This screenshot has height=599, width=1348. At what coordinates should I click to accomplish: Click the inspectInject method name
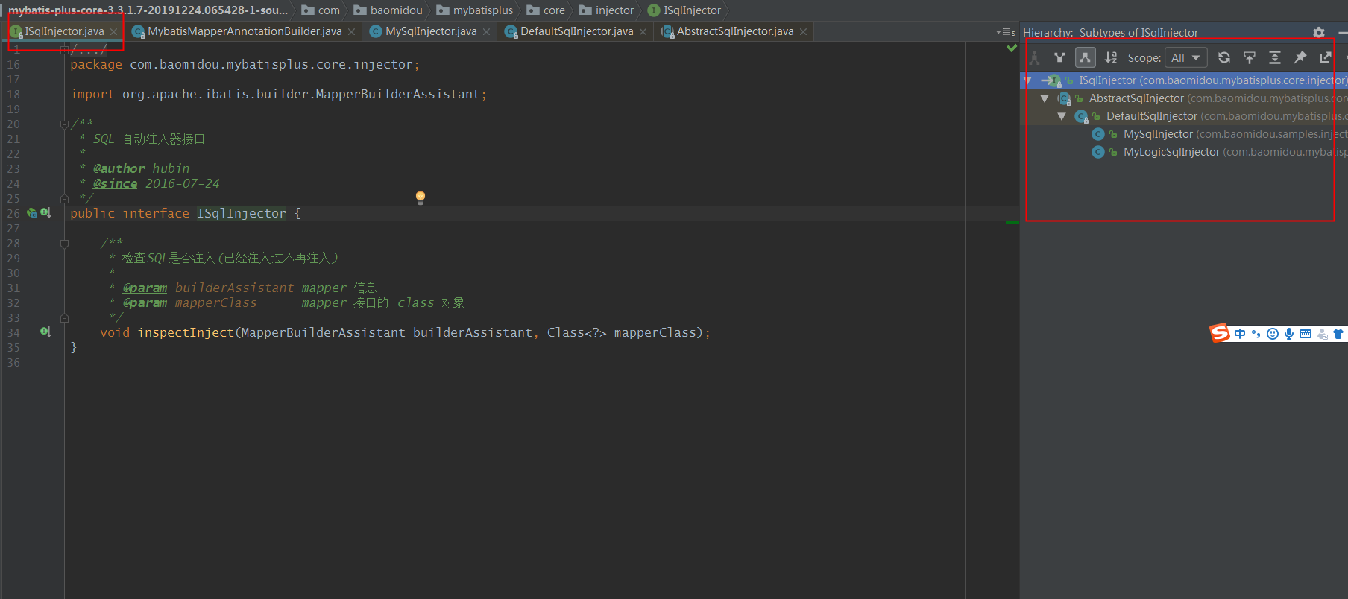point(186,332)
